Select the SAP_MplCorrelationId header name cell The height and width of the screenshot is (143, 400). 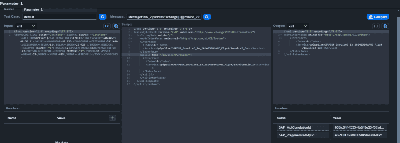pos(302,127)
